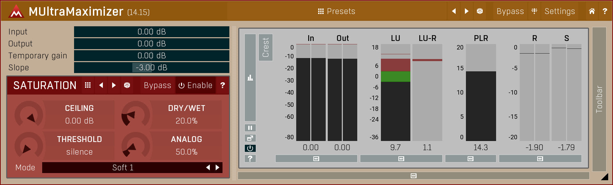This screenshot has height=185, width=613.
Task: Open the Saturation presets grid icon
Action: coord(88,85)
